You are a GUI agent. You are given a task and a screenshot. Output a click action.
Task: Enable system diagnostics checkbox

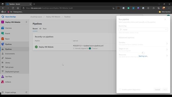click(x=120, y=90)
